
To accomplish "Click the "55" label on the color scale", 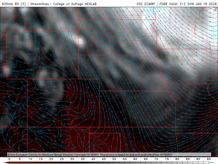I will coord(125,159).
